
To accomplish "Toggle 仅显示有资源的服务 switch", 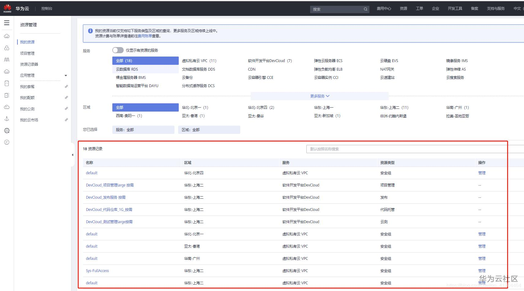I will point(118,50).
